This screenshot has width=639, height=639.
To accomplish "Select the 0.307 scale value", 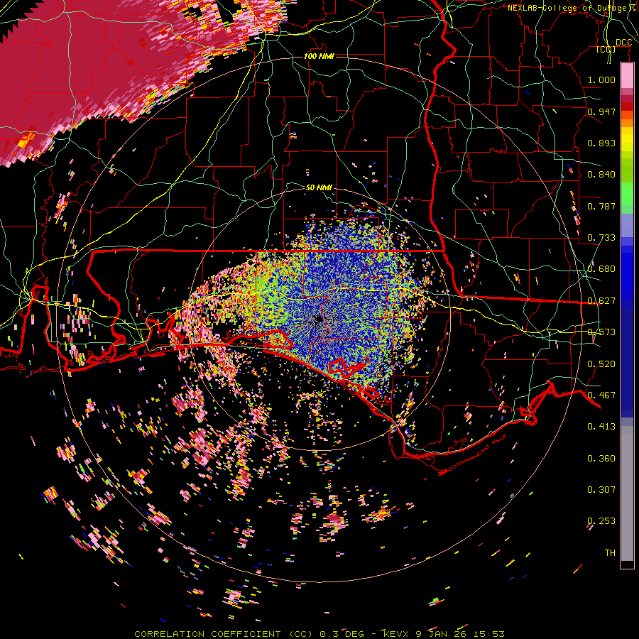I will coord(601,489).
